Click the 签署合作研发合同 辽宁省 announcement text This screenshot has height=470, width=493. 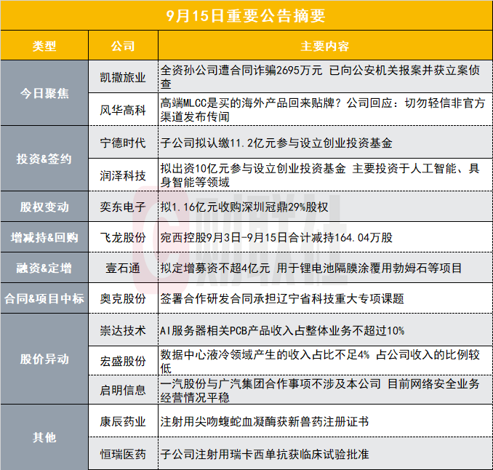282,298
